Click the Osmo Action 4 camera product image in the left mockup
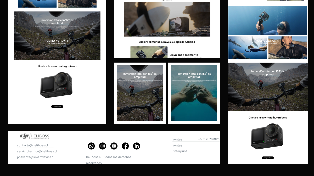The height and width of the screenshot is (176, 314). click(57, 85)
